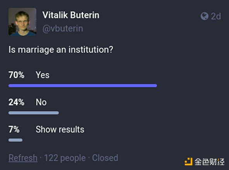This screenshot has height=170, width=229.
Task: Click the short Show results bar
Action: [15, 140]
